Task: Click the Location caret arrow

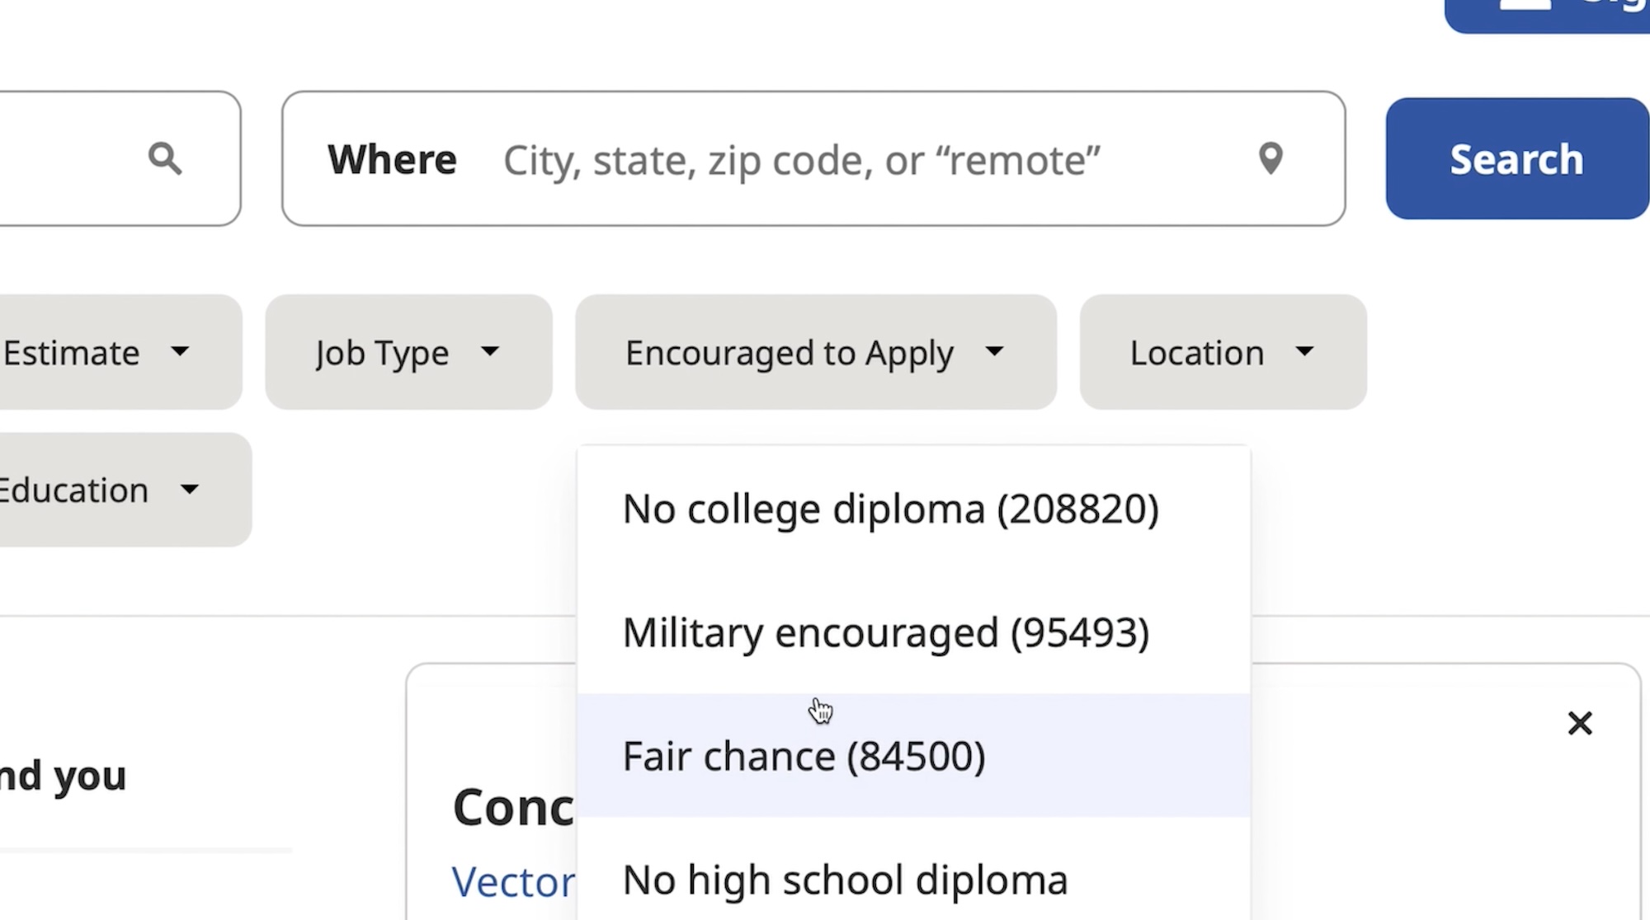Action: click(1304, 352)
